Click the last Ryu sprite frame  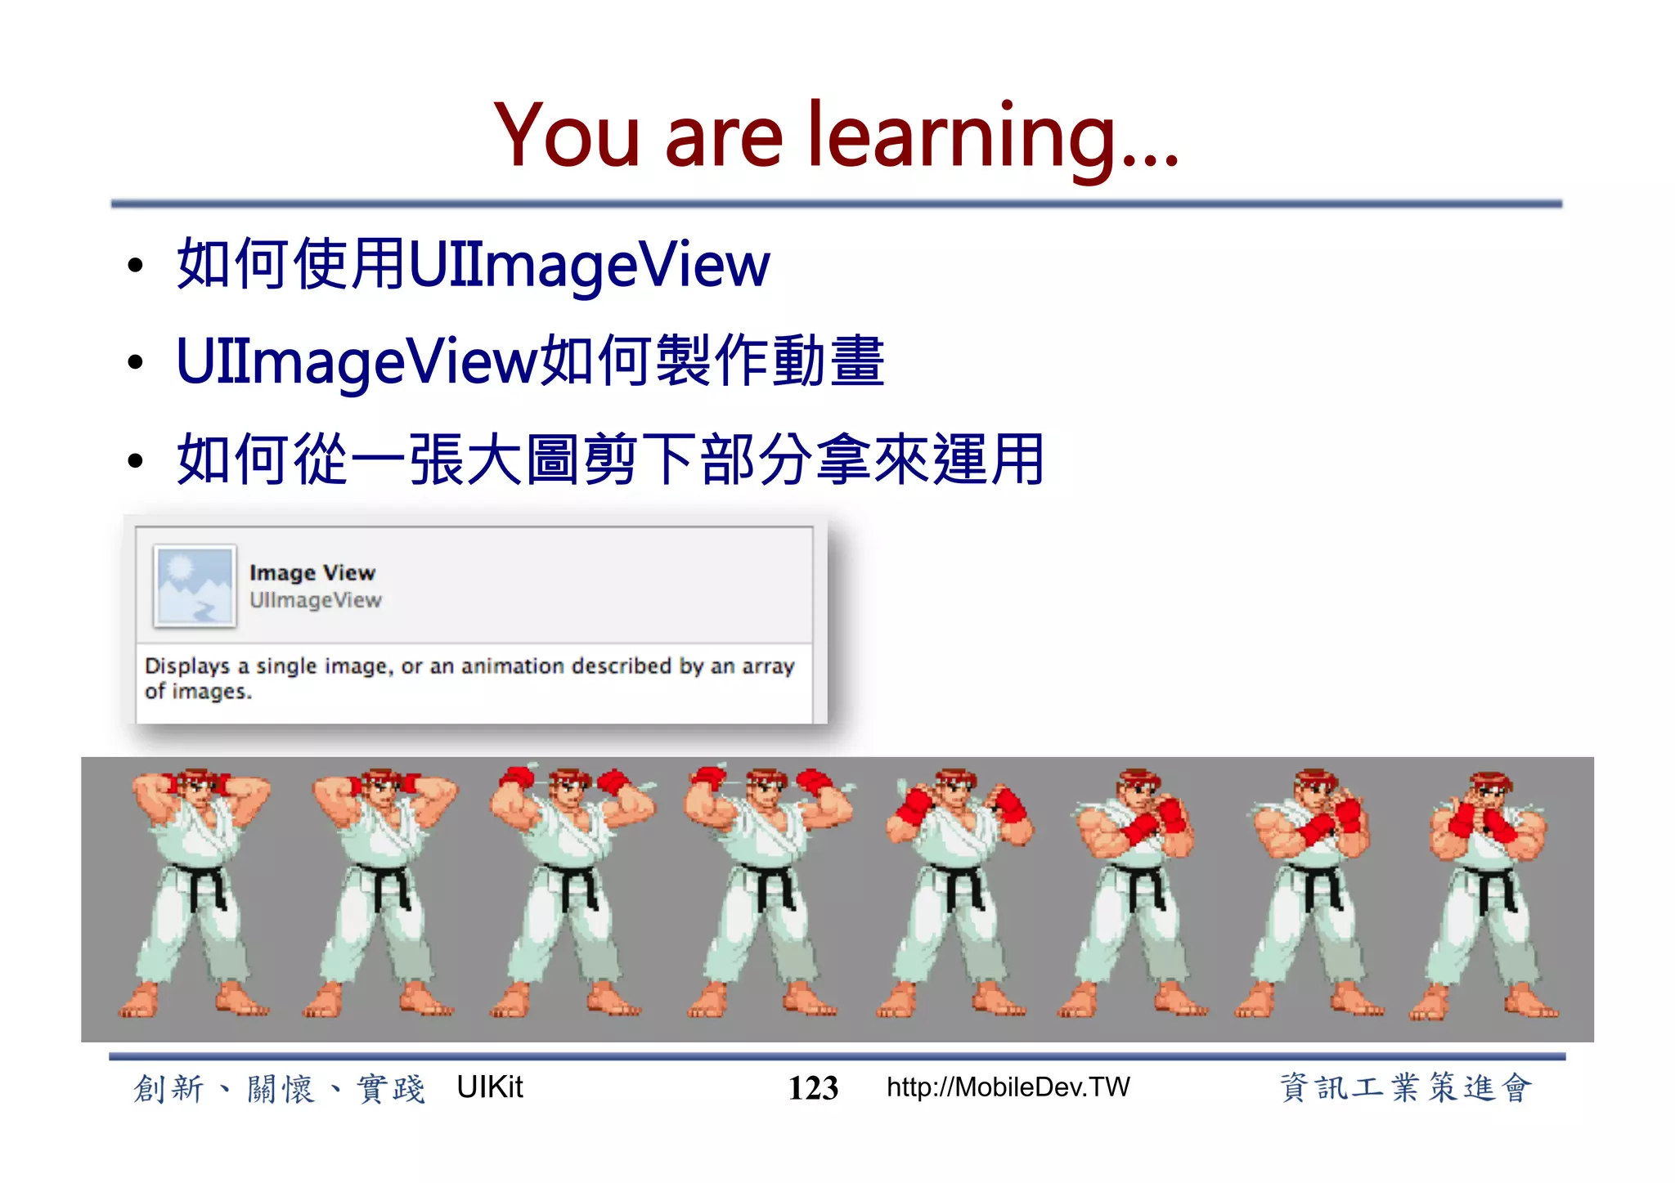click(x=1484, y=895)
